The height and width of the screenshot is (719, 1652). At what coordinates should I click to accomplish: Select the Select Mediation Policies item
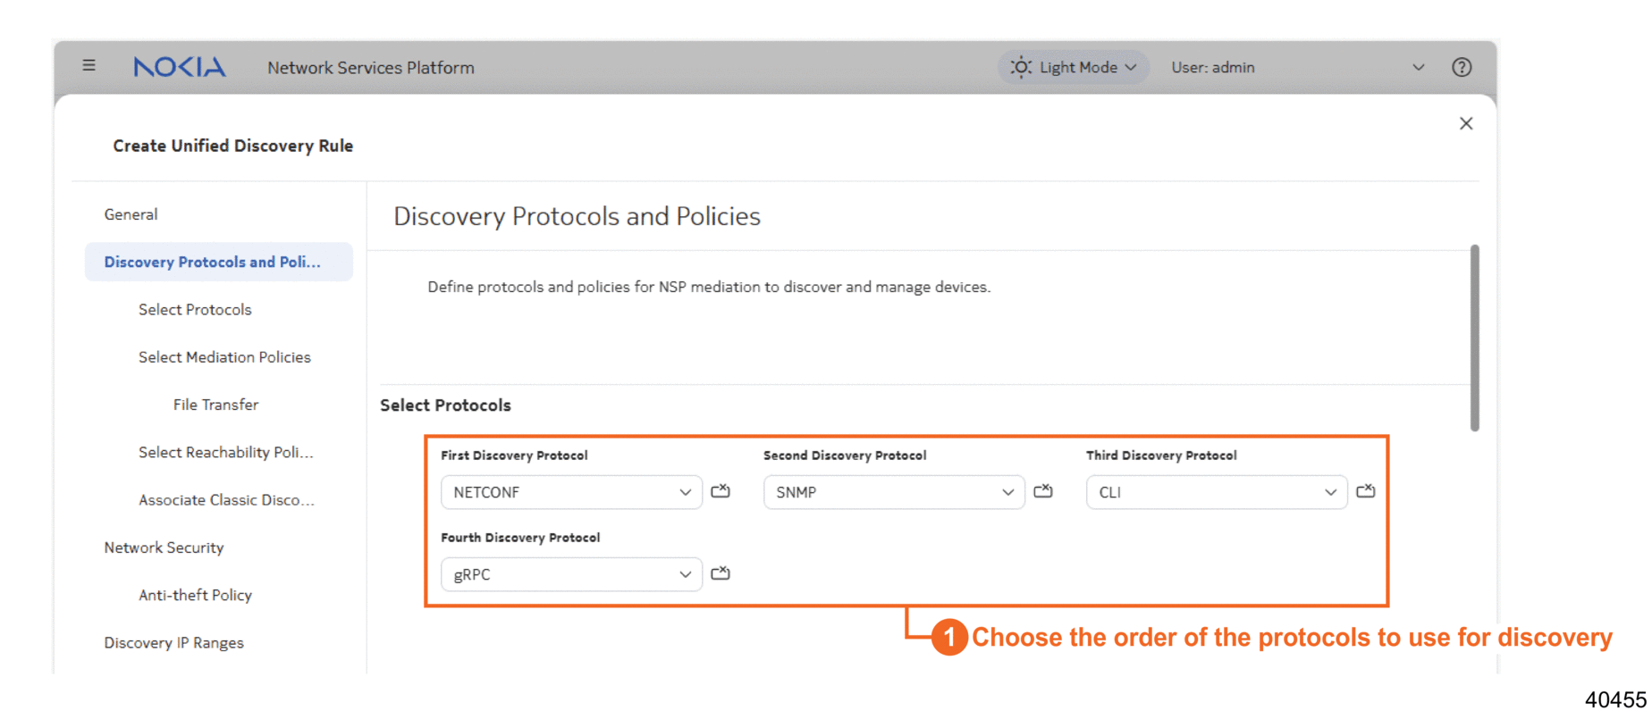click(224, 357)
